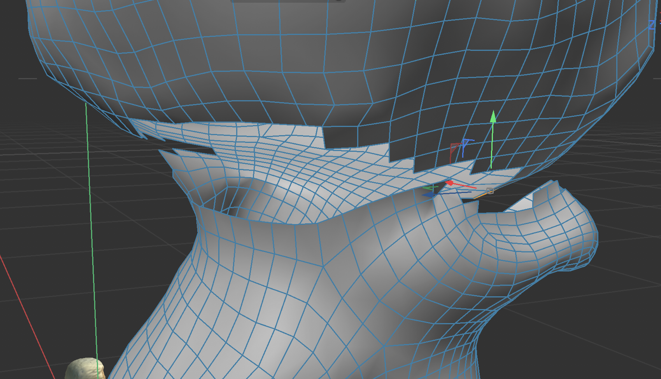Select the green axis handle near the gizmo center
The width and height of the screenshot is (661, 379).
point(431,188)
